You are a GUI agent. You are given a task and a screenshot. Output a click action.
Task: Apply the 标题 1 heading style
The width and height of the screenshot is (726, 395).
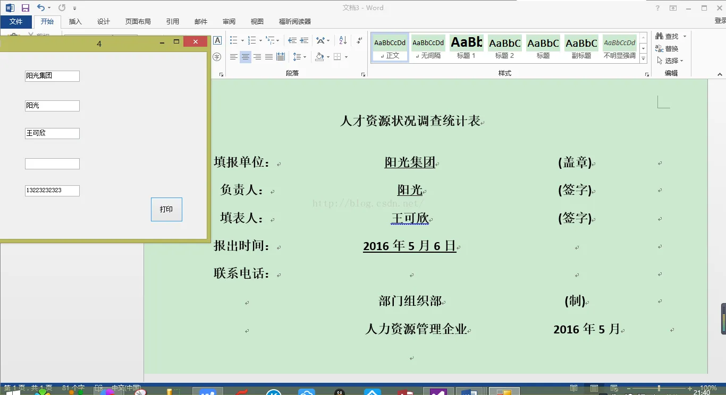coord(467,47)
